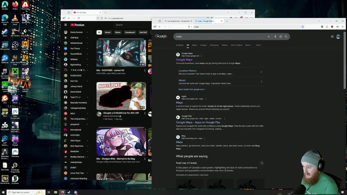The width and height of the screenshot is (347, 195).
Task: Open the AI Mode search tab
Action: coord(179,45)
